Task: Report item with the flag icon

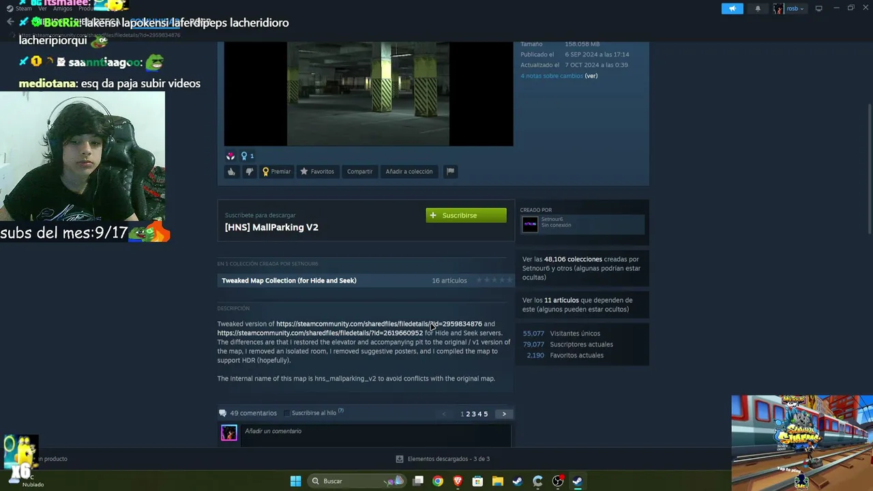Action: click(450, 172)
